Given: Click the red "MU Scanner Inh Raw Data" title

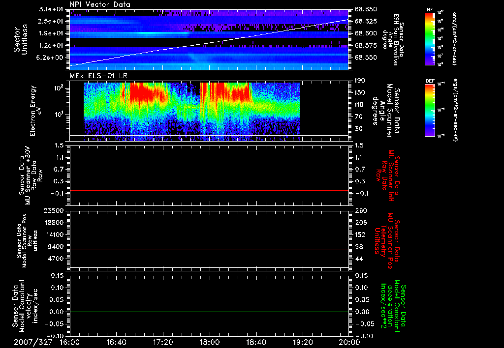Looking at the screenshot, I should 388,175.
